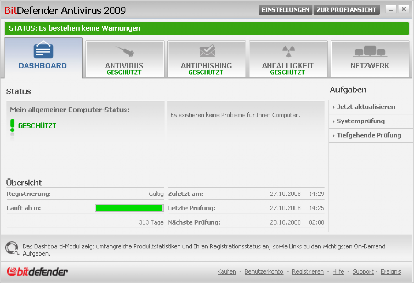This screenshot has height=283, width=414.
Task: Click the '313 Tage' value
Action: coord(151,222)
